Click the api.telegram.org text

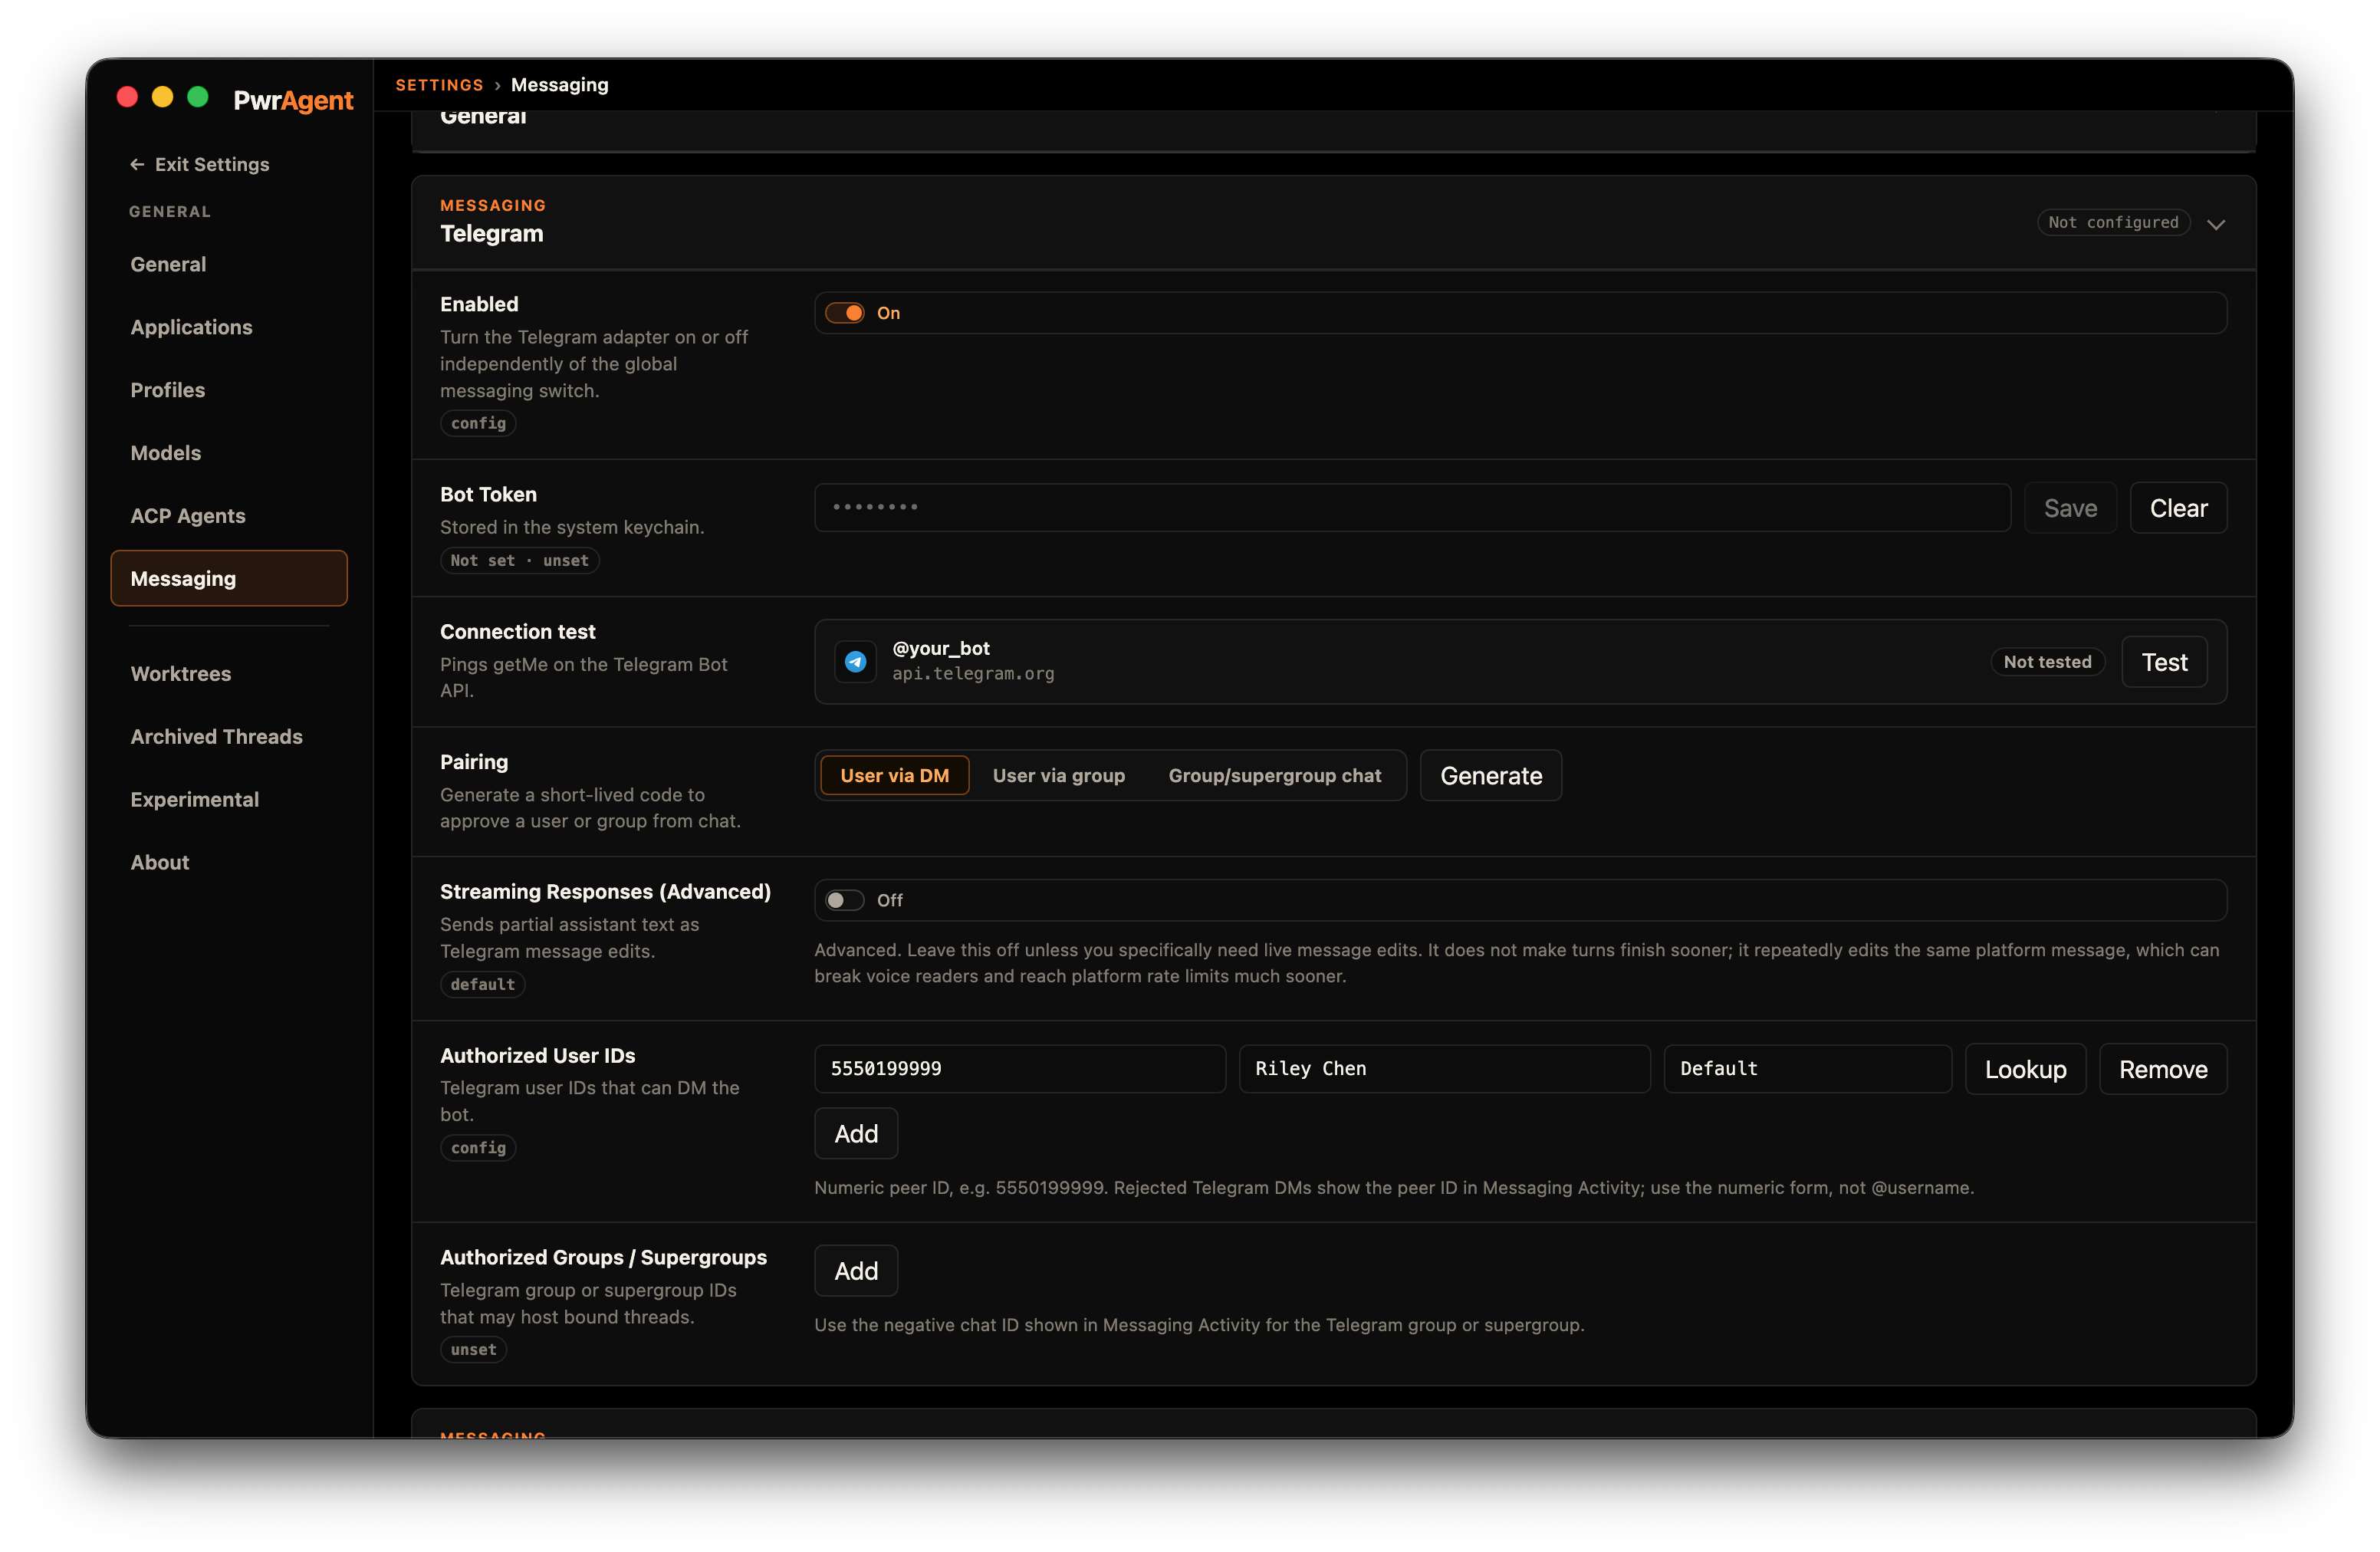[973, 674]
